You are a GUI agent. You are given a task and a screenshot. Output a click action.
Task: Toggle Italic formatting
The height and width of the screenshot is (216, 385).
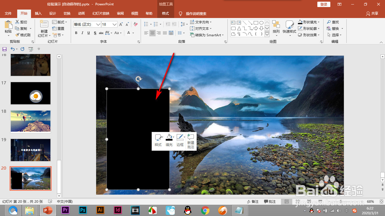pyautogui.click(x=82, y=33)
